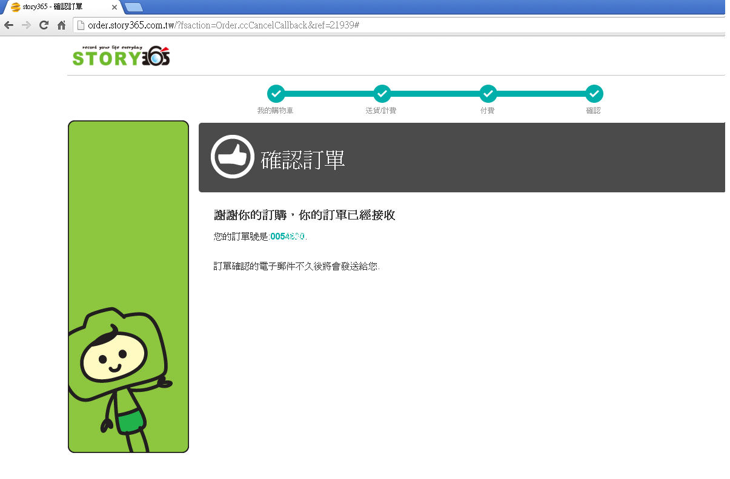Click the browser back arrow
730x479 pixels.
8,25
